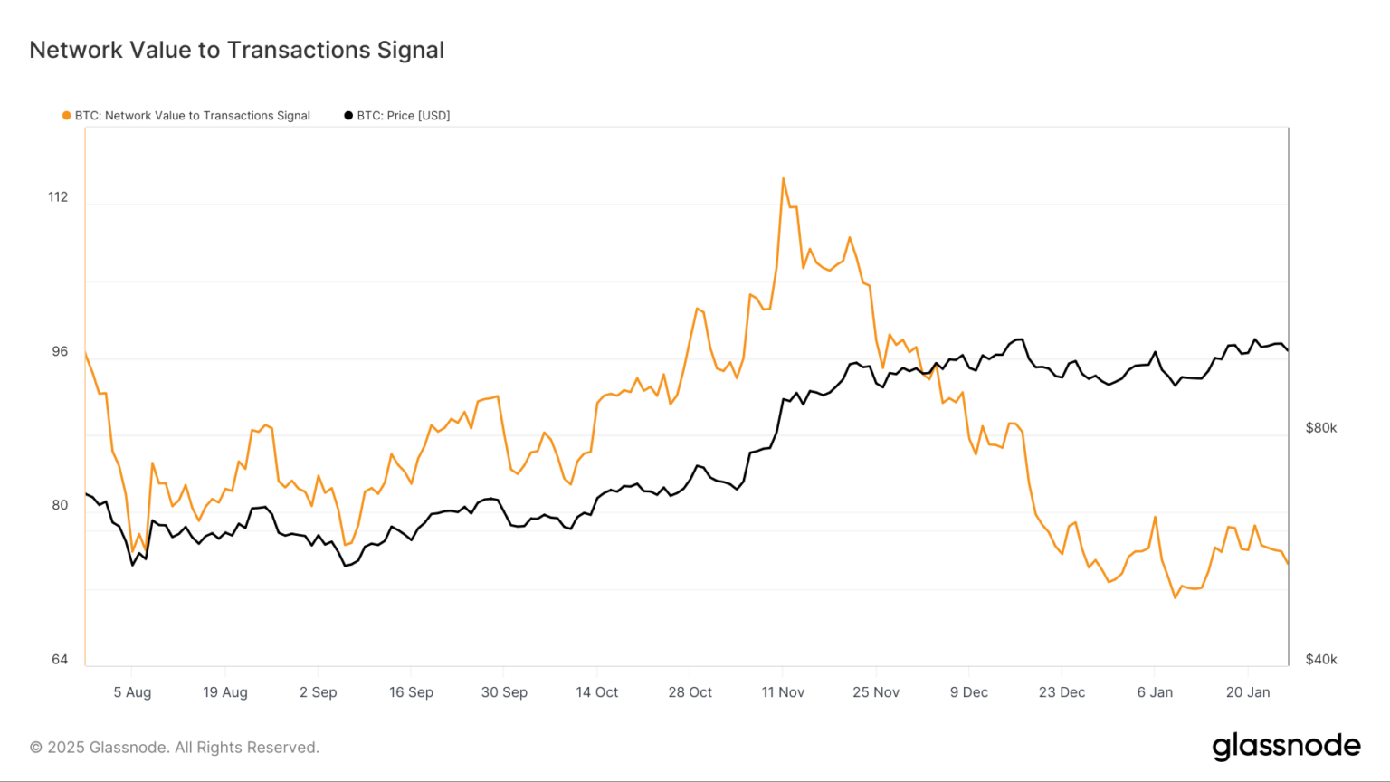This screenshot has height=782, width=1390.
Task: Click the chart title 'Network Value to Transactions Signal'
Action: click(237, 50)
